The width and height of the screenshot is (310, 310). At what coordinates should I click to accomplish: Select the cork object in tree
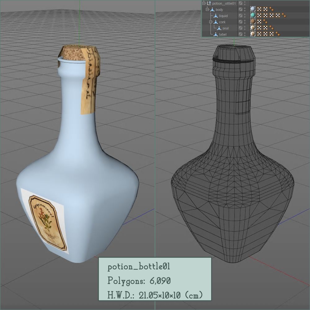[222, 22]
